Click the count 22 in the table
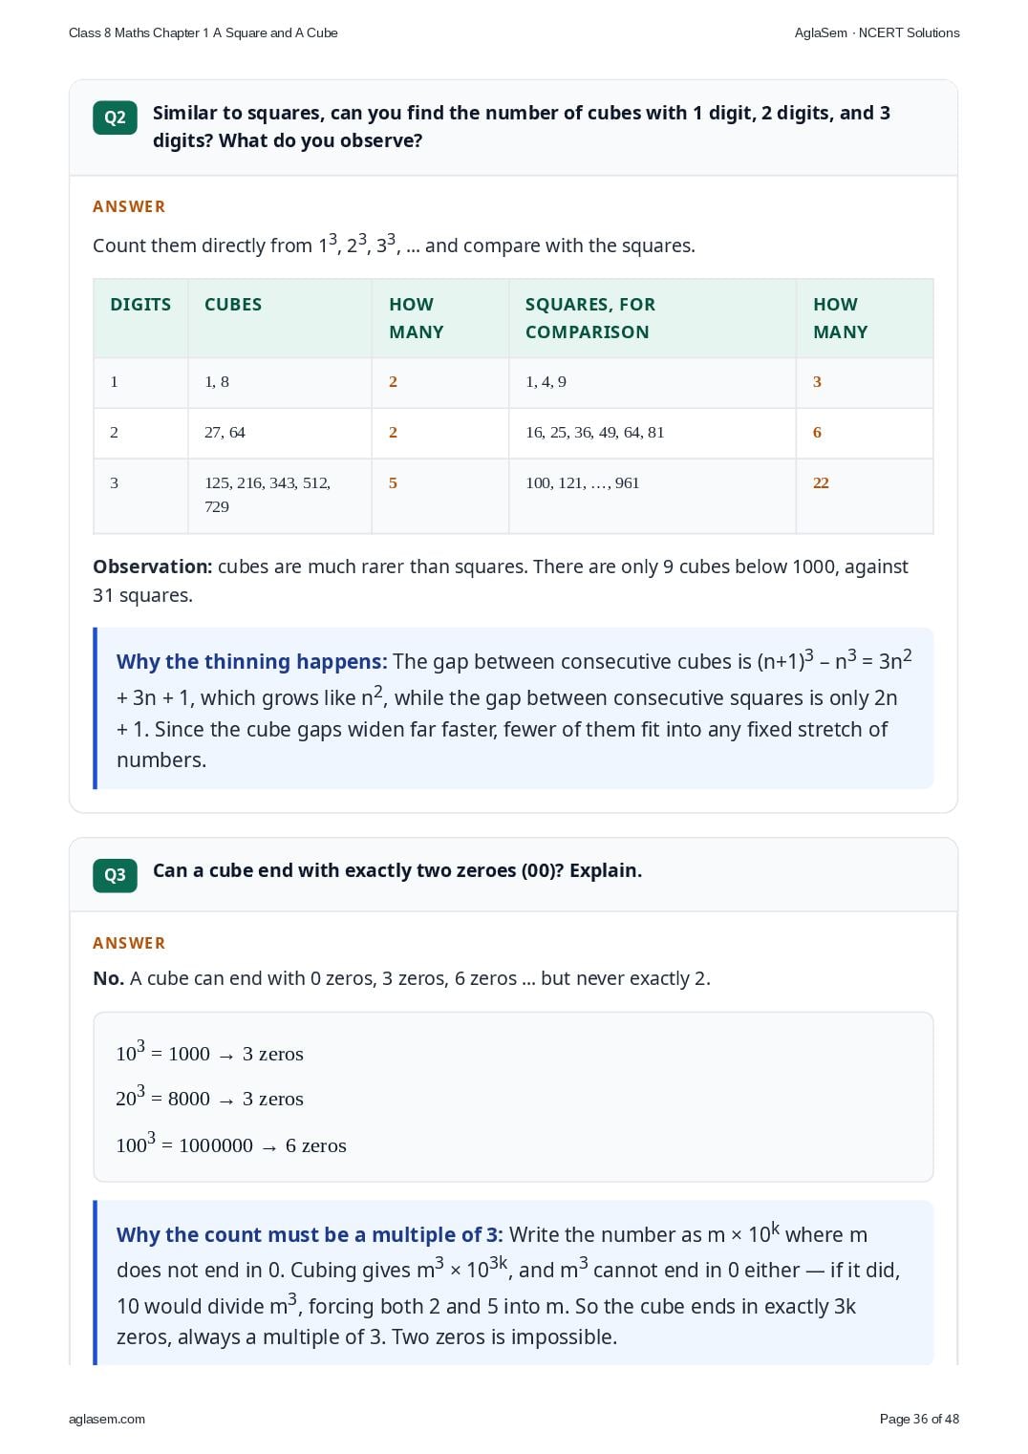This screenshot has height=1454, width=1028. tap(821, 483)
